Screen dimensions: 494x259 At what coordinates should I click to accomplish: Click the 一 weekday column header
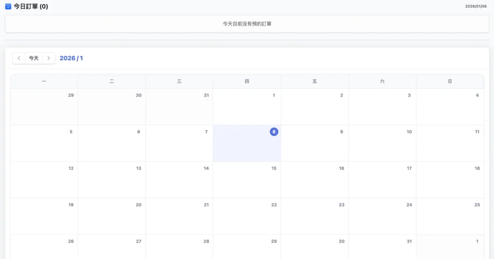tap(44, 82)
